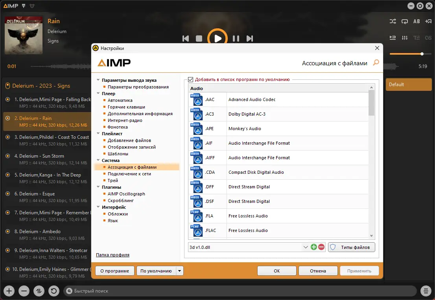Toggle marker for Glimmer track
This screenshot has height=300, width=435.
coord(8,269)
